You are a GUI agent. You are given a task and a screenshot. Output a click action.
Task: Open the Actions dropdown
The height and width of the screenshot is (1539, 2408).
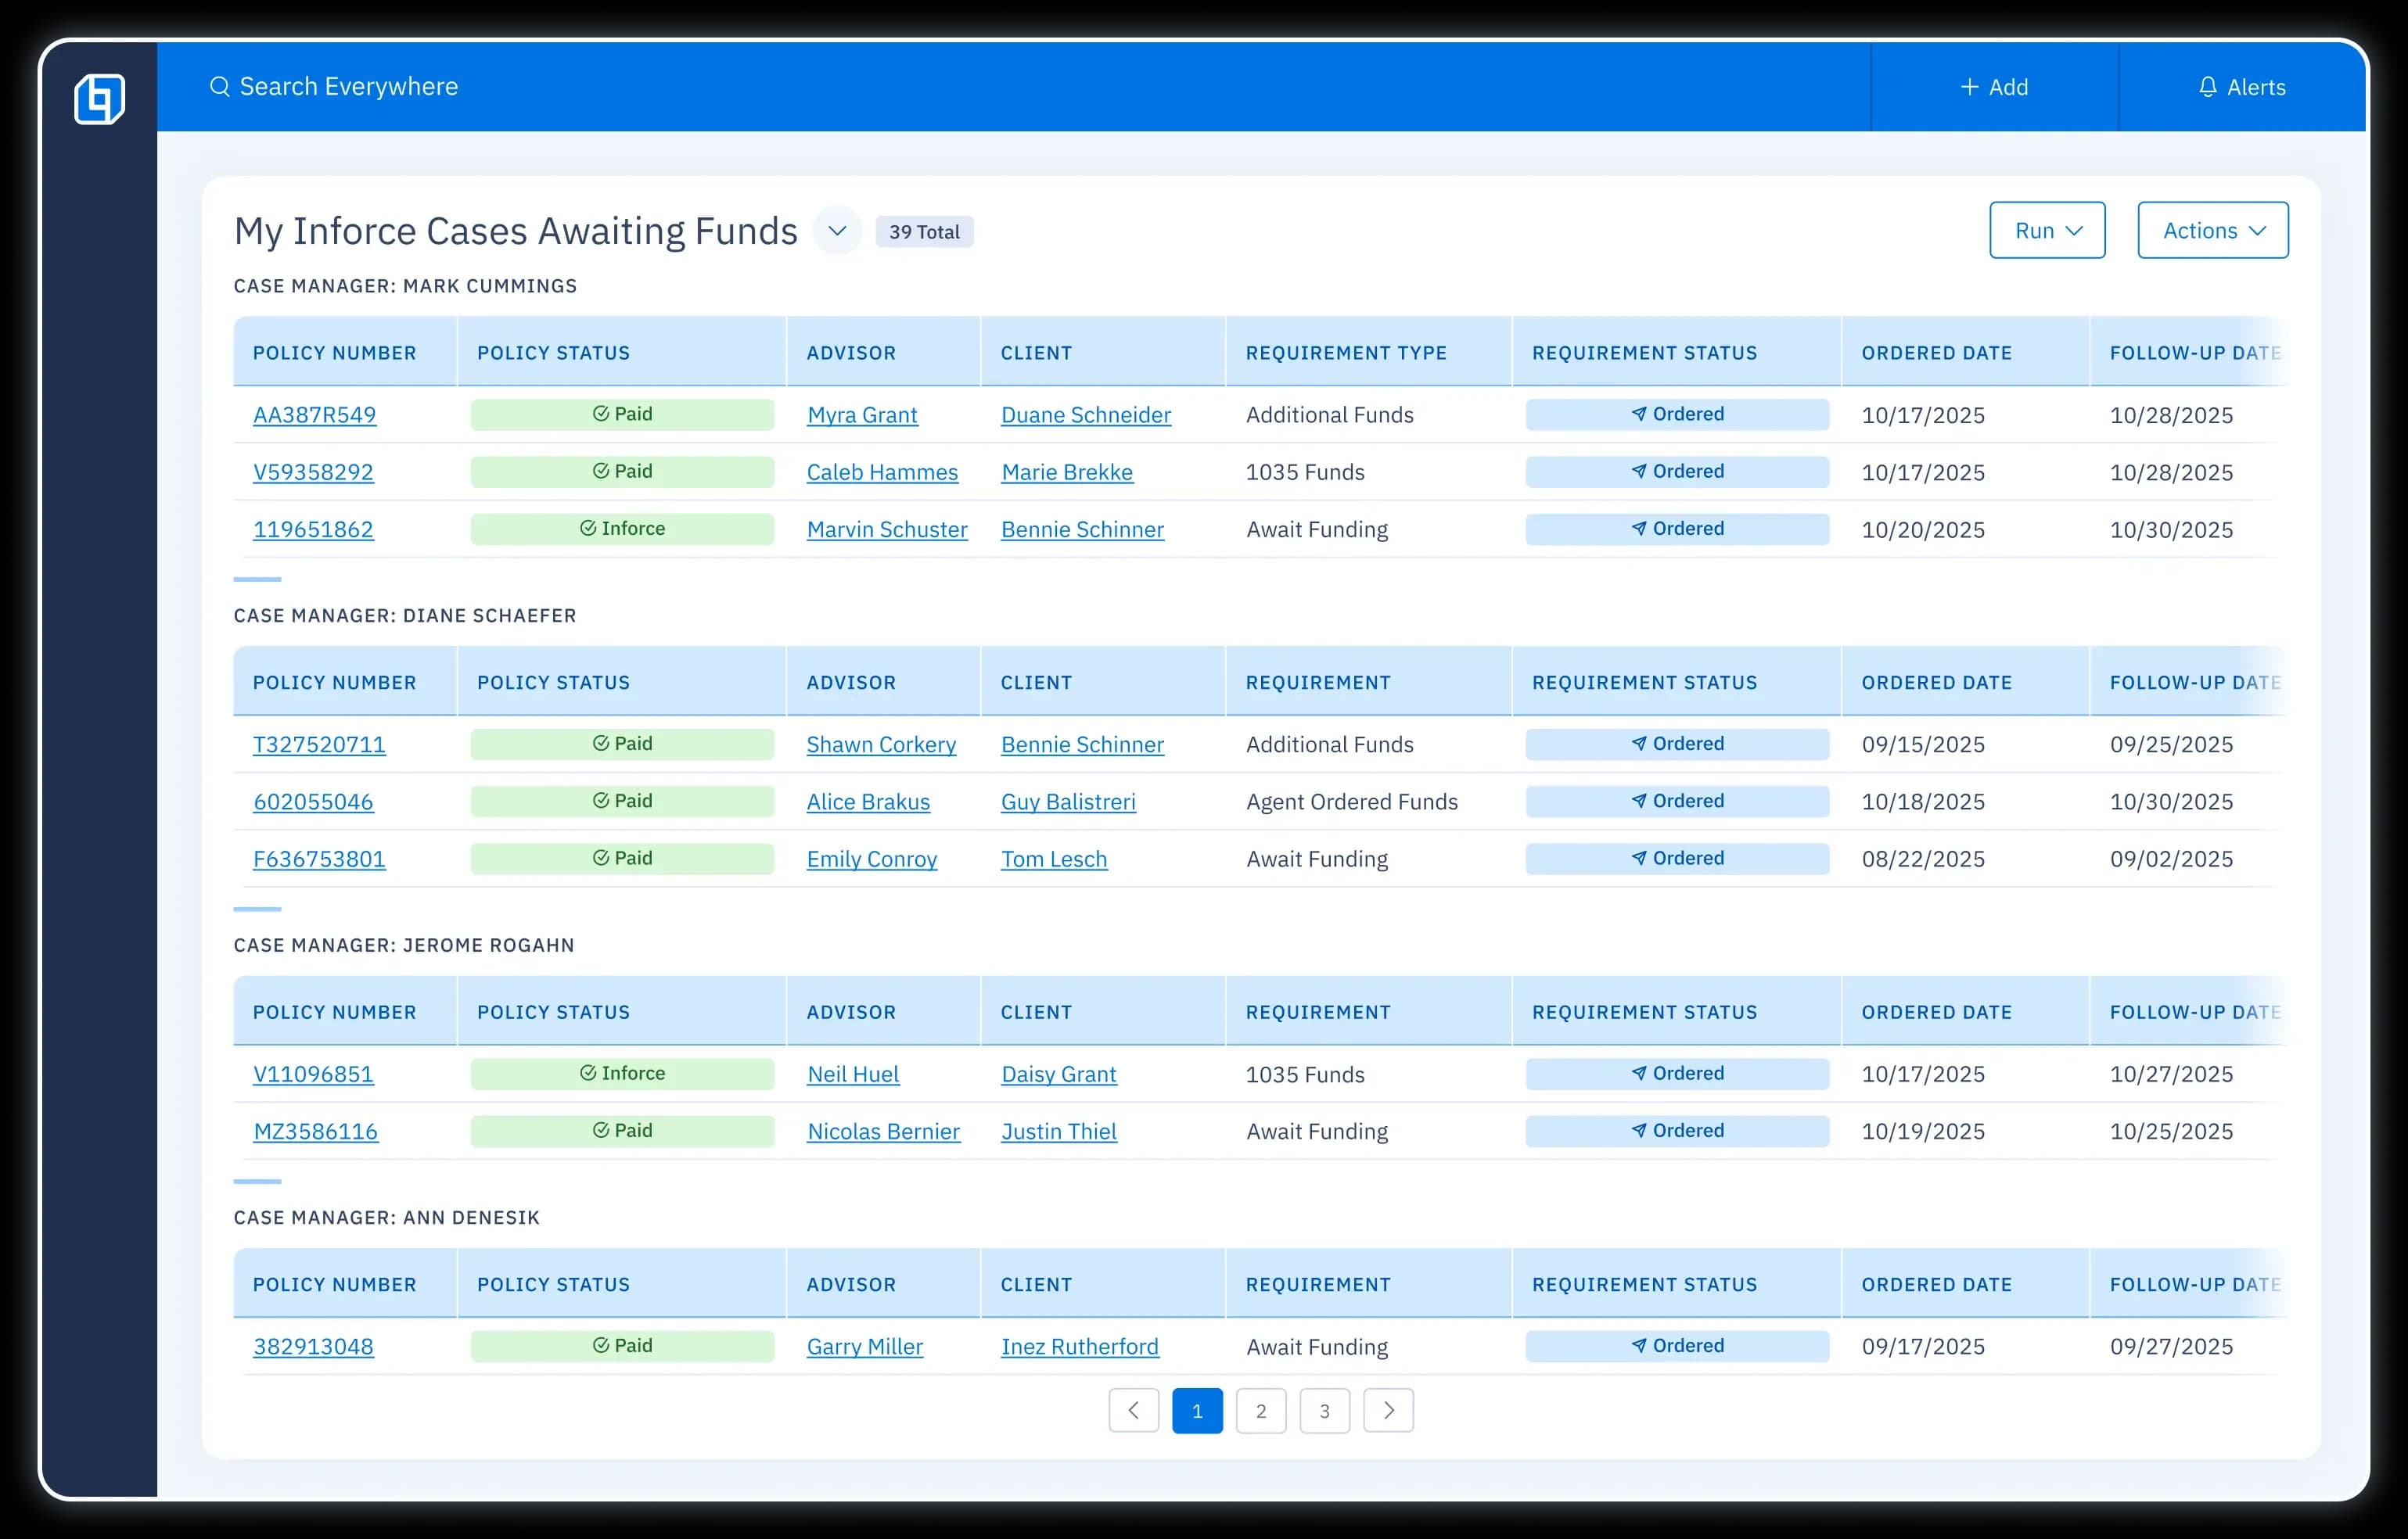[2212, 230]
